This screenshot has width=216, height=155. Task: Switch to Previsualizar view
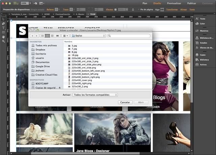click(174, 3)
